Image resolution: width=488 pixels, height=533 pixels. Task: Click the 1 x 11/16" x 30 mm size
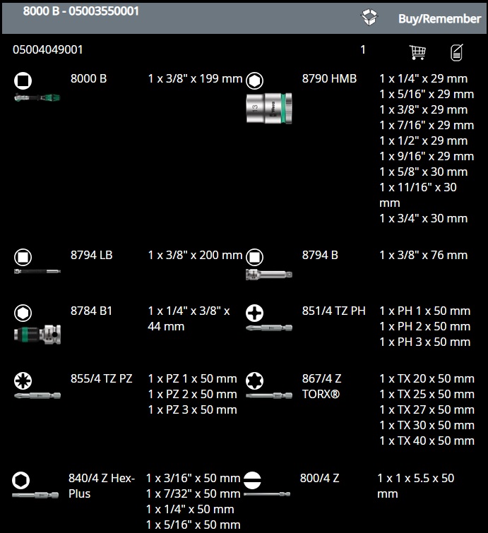418,195
